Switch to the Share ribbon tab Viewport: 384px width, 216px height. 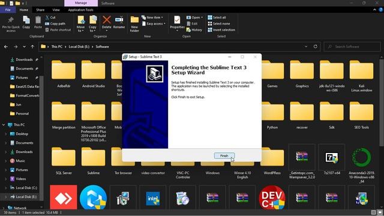click(x=40, y=10)
